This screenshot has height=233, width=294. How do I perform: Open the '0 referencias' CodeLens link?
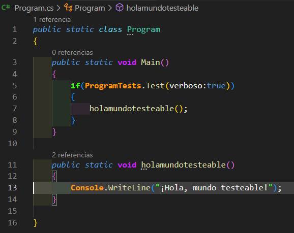coord(72,53)
